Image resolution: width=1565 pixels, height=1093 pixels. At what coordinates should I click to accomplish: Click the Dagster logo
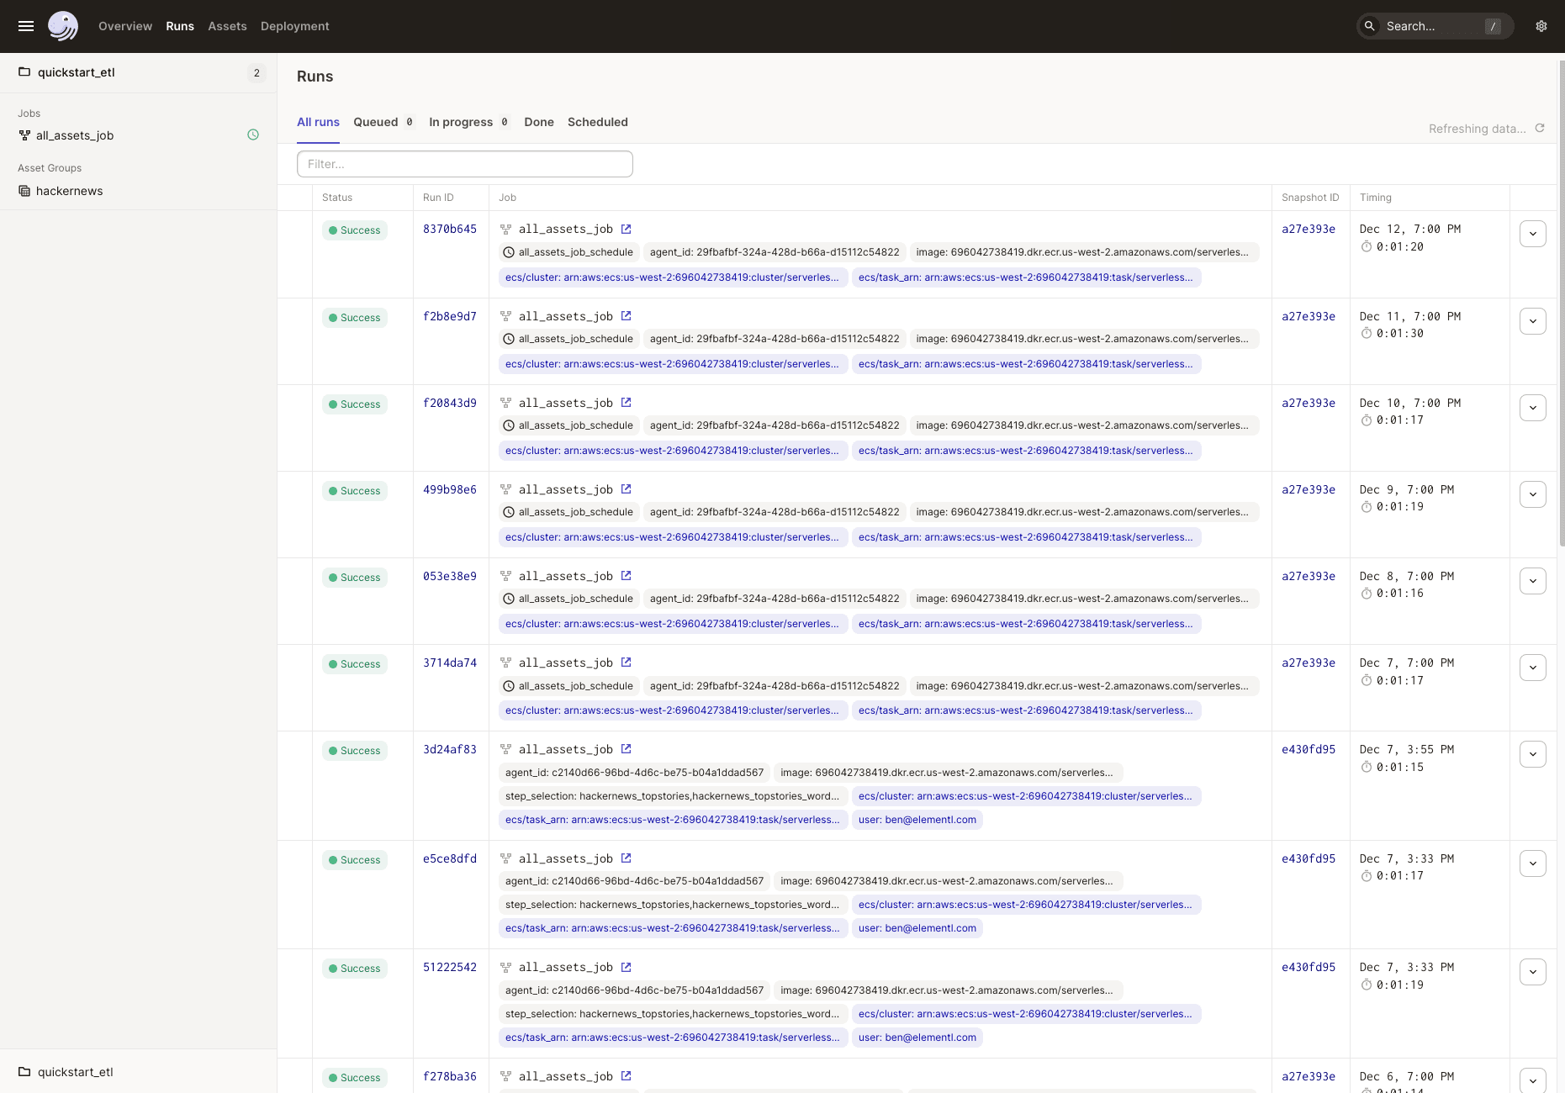point(63,26)
